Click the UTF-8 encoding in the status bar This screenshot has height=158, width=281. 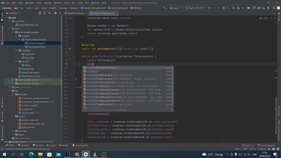pos(252,149)
